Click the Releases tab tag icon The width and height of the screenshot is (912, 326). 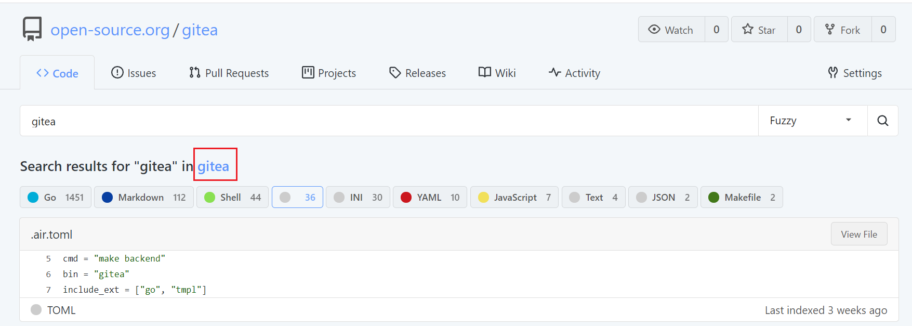pos(395,72)
